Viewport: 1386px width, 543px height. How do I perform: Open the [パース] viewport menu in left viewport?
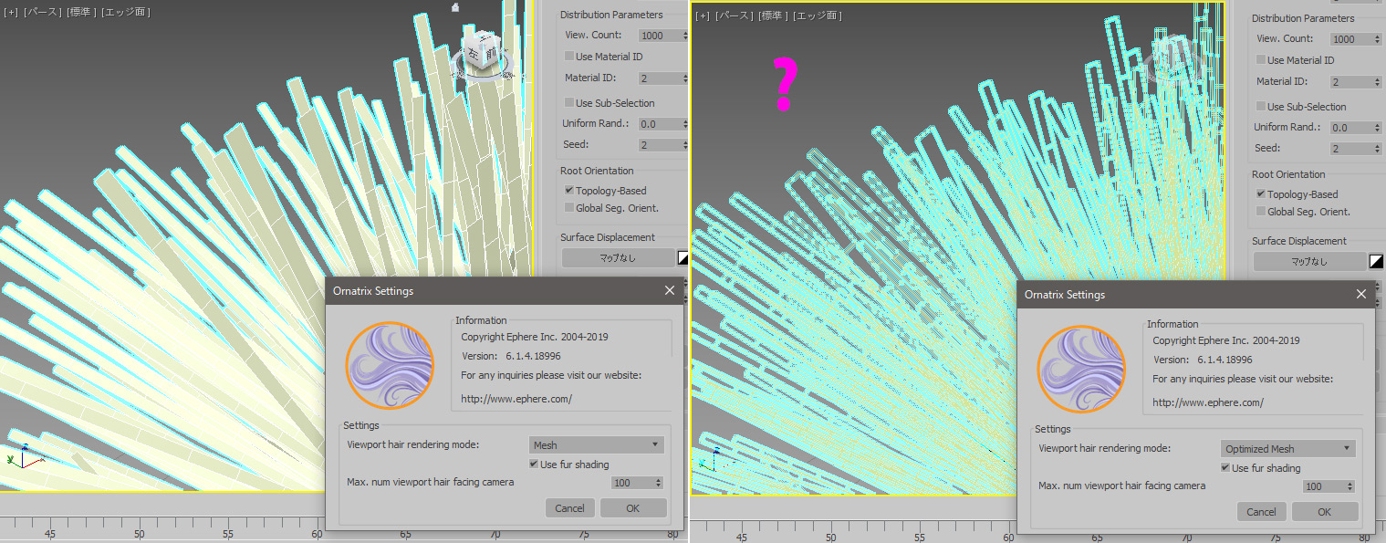(x=43, y=12)
